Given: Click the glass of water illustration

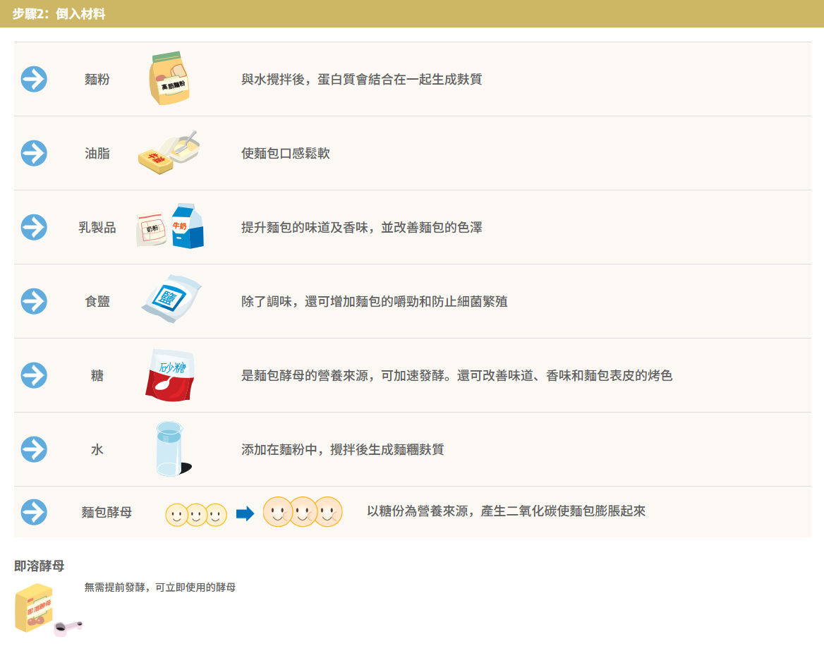Looking at the screenshot, I should pyautogui.click(x=171, y=449).
